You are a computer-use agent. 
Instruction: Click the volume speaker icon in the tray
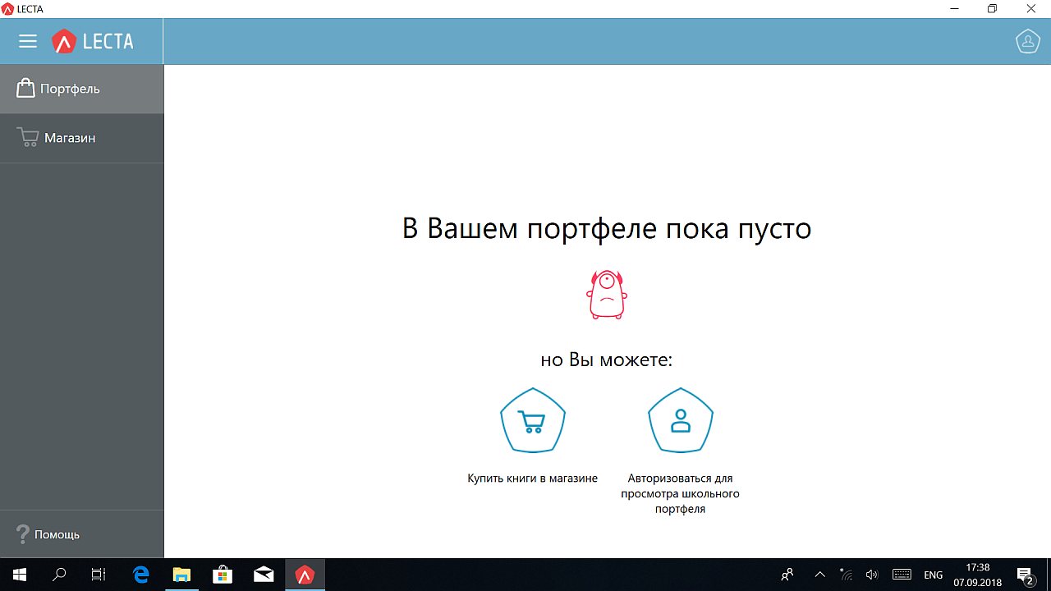point(872,575)
